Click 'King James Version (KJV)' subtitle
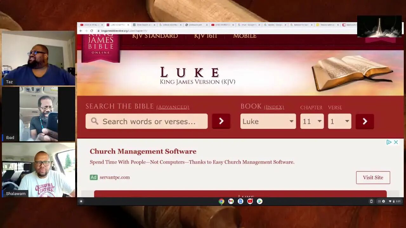Image resolution: width=406 pixels, height=228 pixels. coord(198,82)
